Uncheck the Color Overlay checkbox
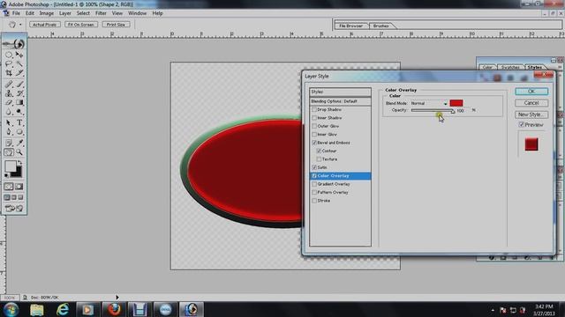Viewport: 565px width, 317px height. 314,176
